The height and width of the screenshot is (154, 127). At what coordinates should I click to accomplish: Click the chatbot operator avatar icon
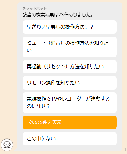coord(7,145)
